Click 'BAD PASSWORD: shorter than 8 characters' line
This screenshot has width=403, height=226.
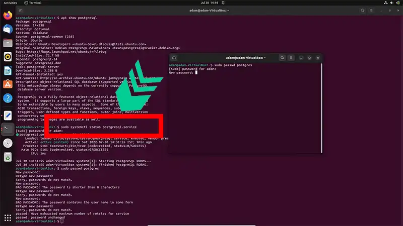pyautogui.click(x=68, y=187)
